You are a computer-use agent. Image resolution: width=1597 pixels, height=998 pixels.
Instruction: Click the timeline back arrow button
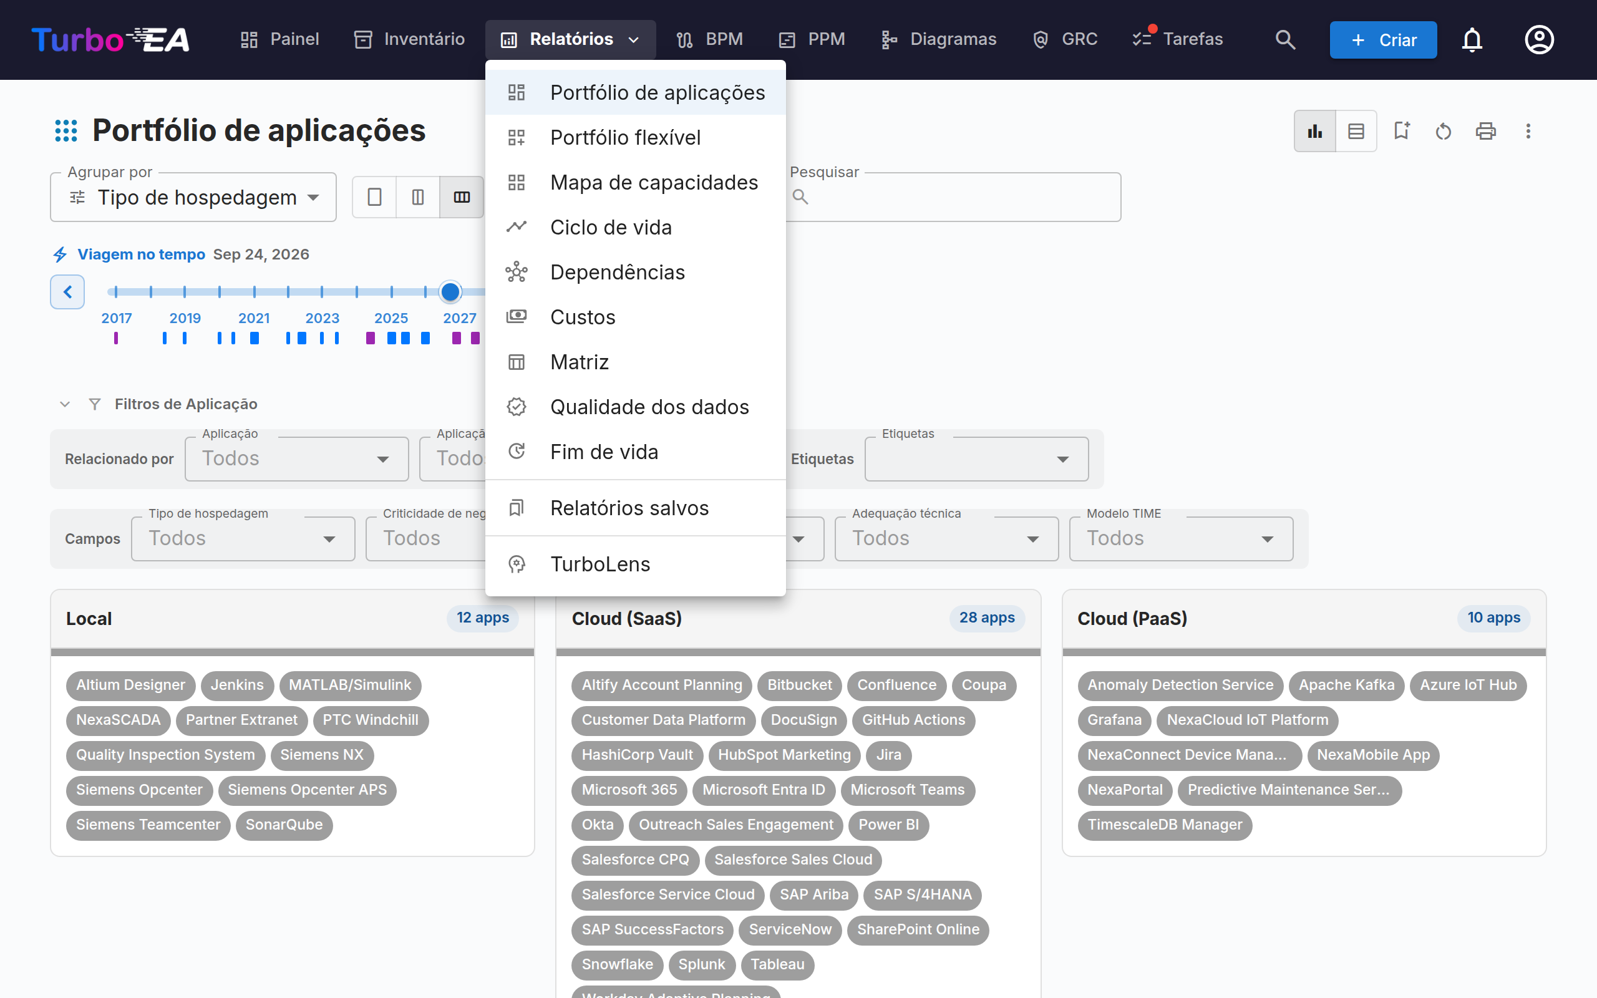(67, 292)
